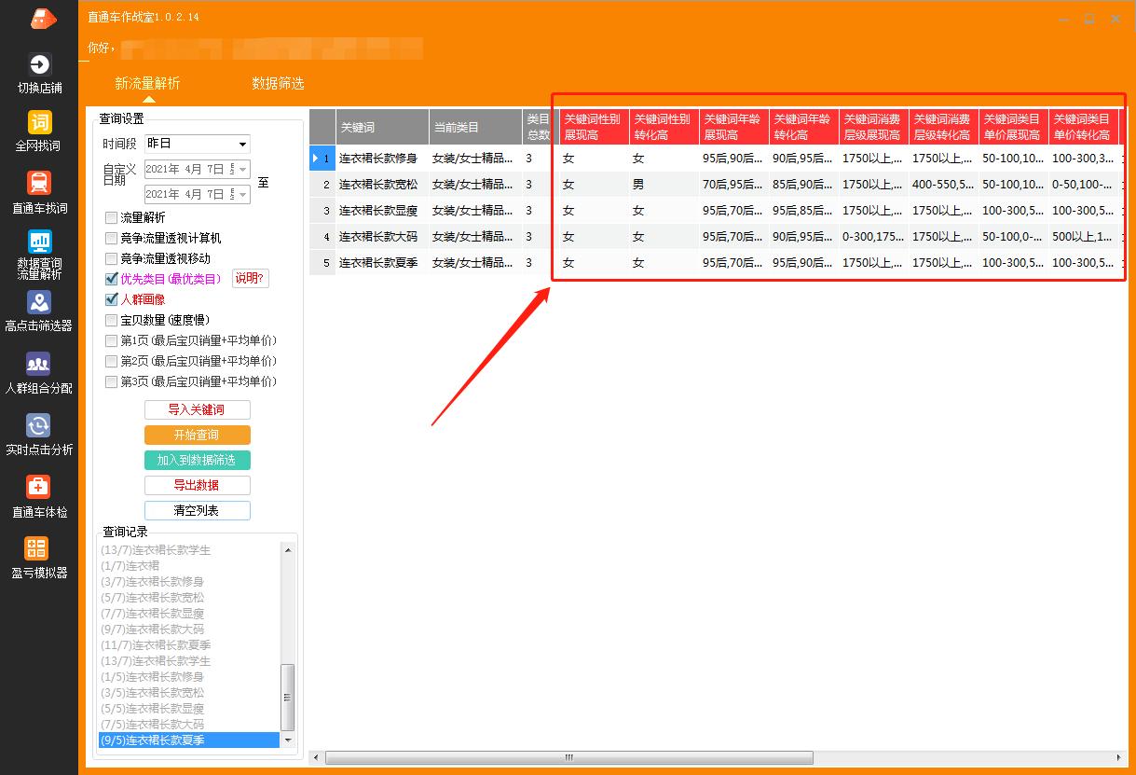Click the orange 开始查询 button
The image size is (1136, 775).
point(198,436)
